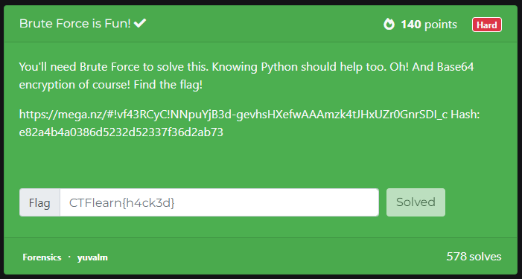Open author yuvalm profile link
The width and height of the screenshot is (522, 279).
tap(92, 257)
